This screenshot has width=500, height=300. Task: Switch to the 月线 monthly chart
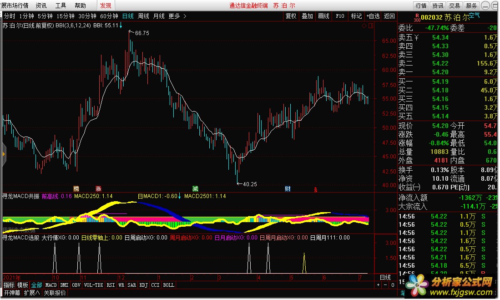click(x=159, y=16)
